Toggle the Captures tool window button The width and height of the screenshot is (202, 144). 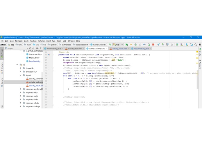pyautogui.click(x=2, y=82)
